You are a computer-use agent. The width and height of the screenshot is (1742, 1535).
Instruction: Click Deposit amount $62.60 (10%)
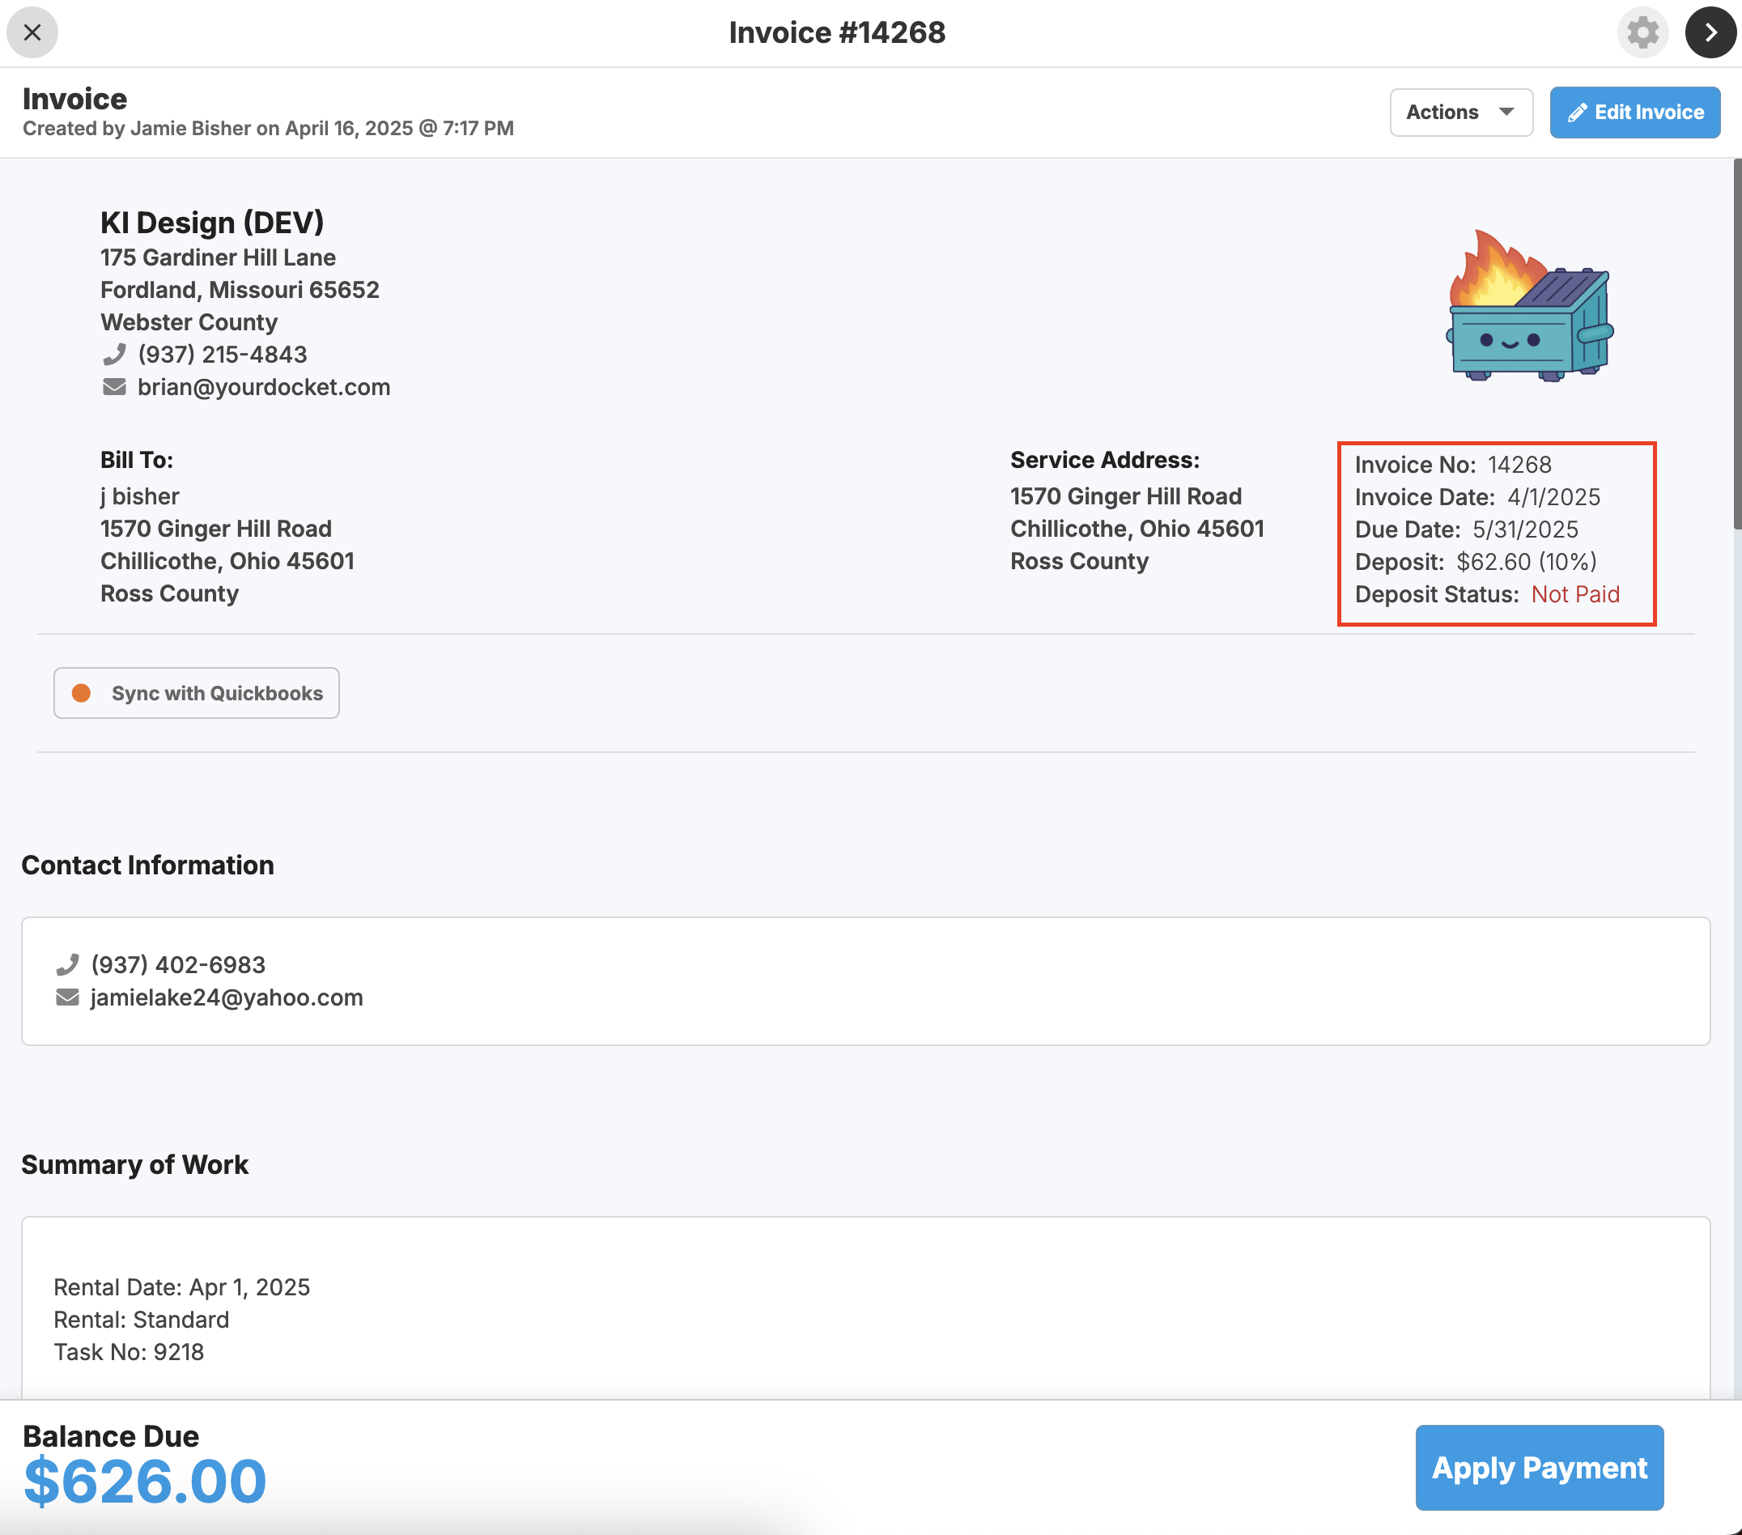1527,562
